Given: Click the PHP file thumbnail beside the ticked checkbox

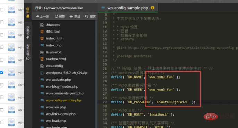Looking at the screenshot, I should [11, 72].
